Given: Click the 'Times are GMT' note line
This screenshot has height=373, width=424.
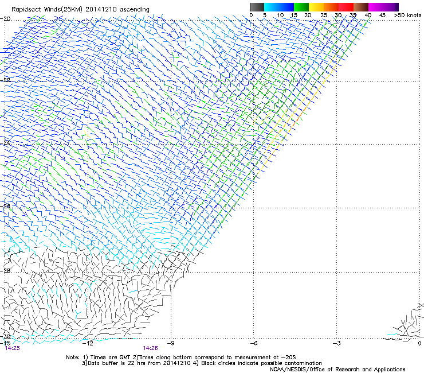Looking at the screenshot, I should [x=181, y=358].
